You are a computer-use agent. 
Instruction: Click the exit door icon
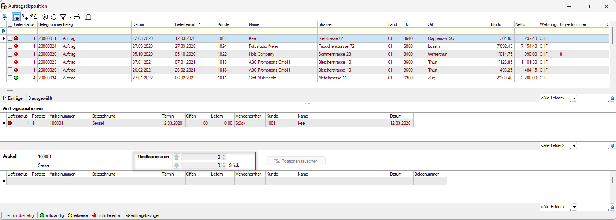(88, 17)
